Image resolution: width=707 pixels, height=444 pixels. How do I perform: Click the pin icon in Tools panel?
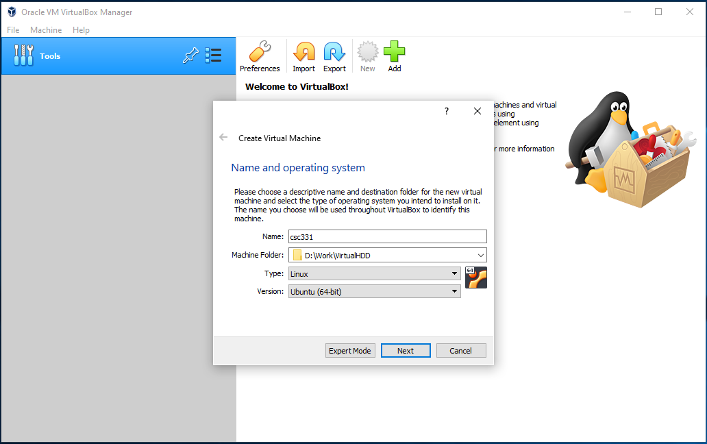[190, 56]
